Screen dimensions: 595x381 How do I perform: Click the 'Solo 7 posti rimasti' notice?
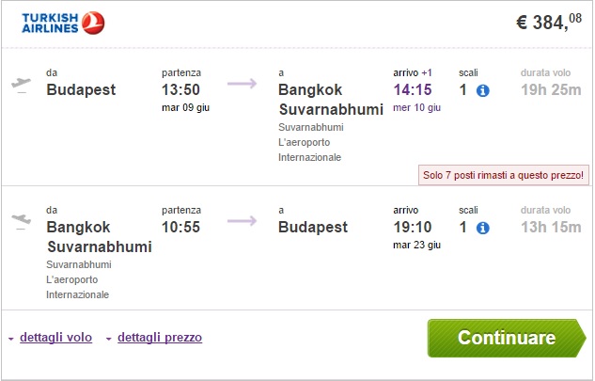tap(504, 175)
